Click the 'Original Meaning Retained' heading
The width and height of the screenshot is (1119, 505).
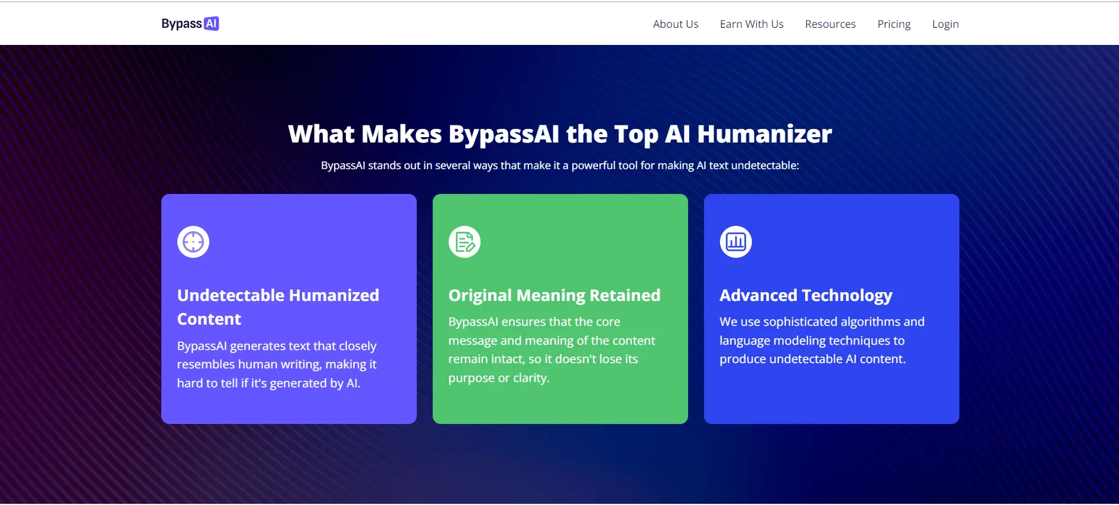point(554,295)
